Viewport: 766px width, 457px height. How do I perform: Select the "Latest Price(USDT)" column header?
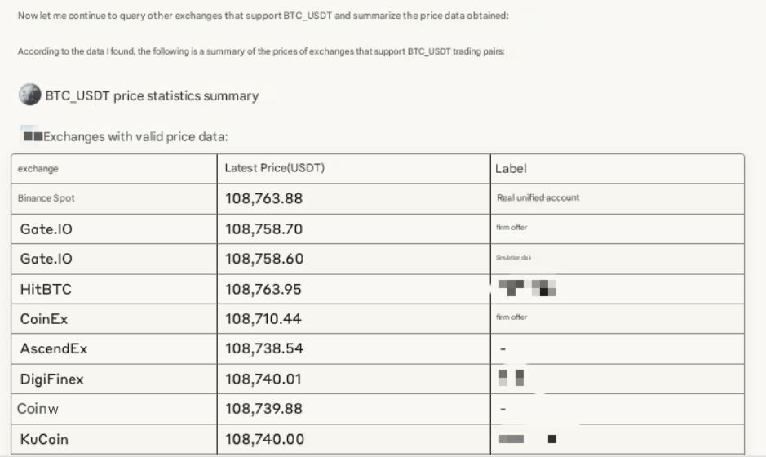point(275,168)
